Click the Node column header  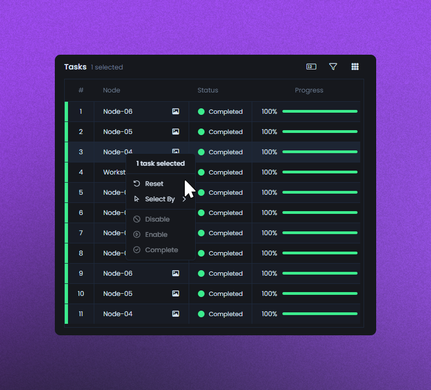[x=112, y=90]
